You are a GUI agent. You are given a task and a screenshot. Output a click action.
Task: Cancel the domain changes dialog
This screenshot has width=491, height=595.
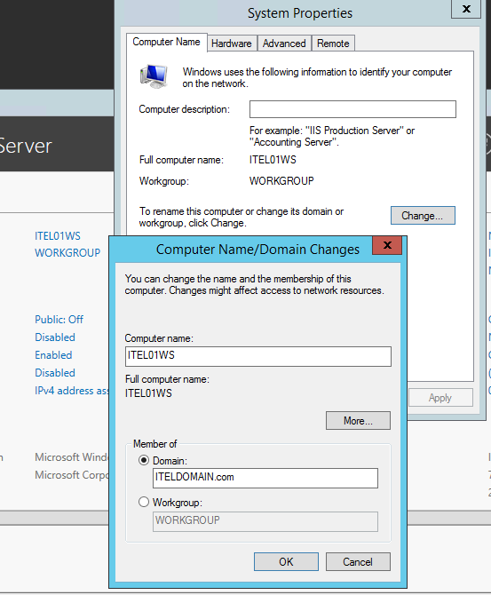358,561
